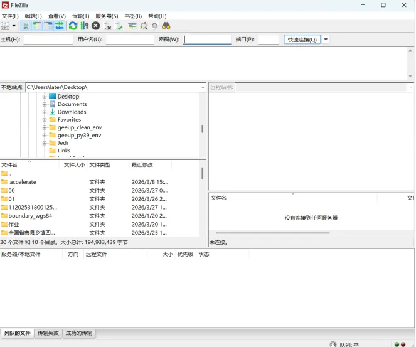This screenshot has height=347, width=416.
Task: Sort by 最近修改 column header
Action: click(x=151, y=165)
